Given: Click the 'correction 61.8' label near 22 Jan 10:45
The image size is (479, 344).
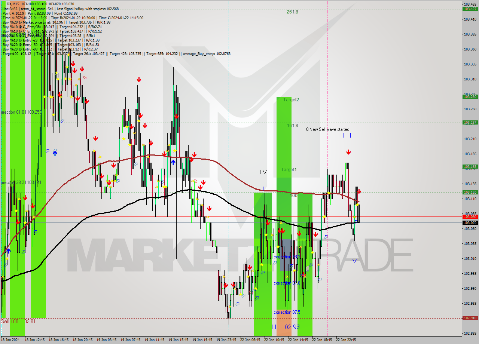Looking at the screenshot, I should coord(287,283).
